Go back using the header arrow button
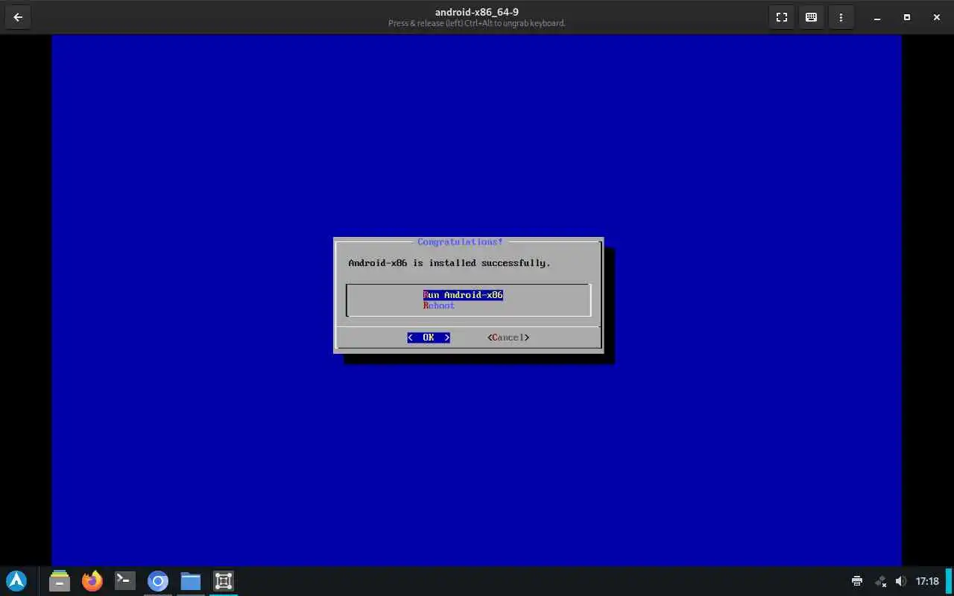954x596 pixels. (18, 17)
